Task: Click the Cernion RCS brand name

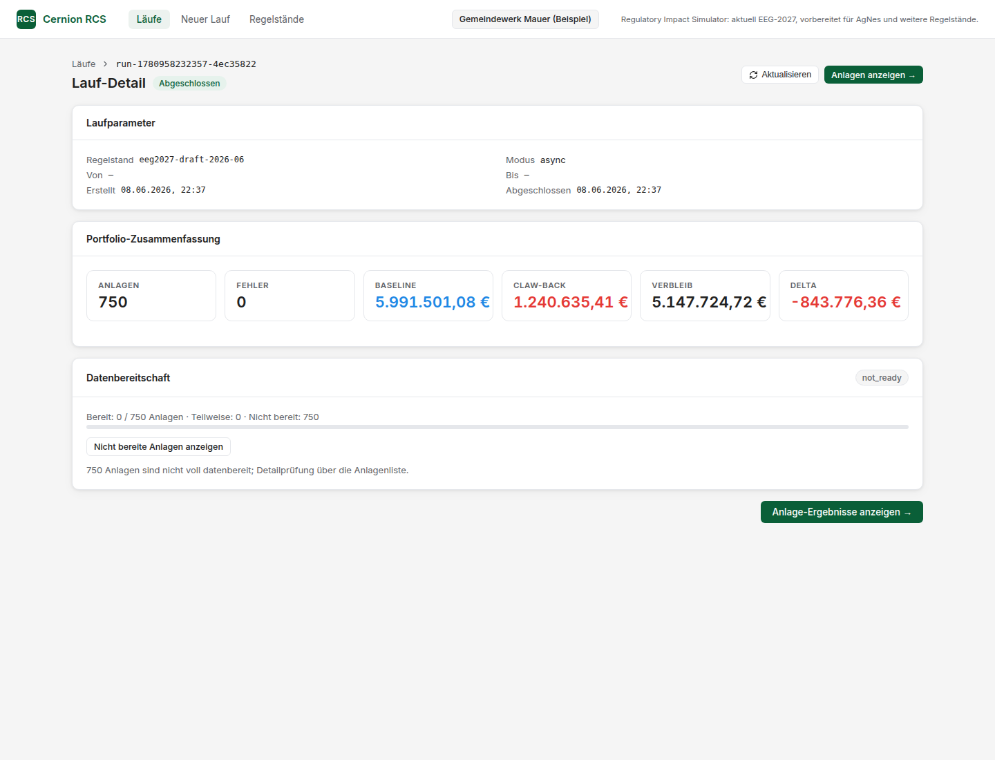Action: pyautogui.click(x=75, y=19)
